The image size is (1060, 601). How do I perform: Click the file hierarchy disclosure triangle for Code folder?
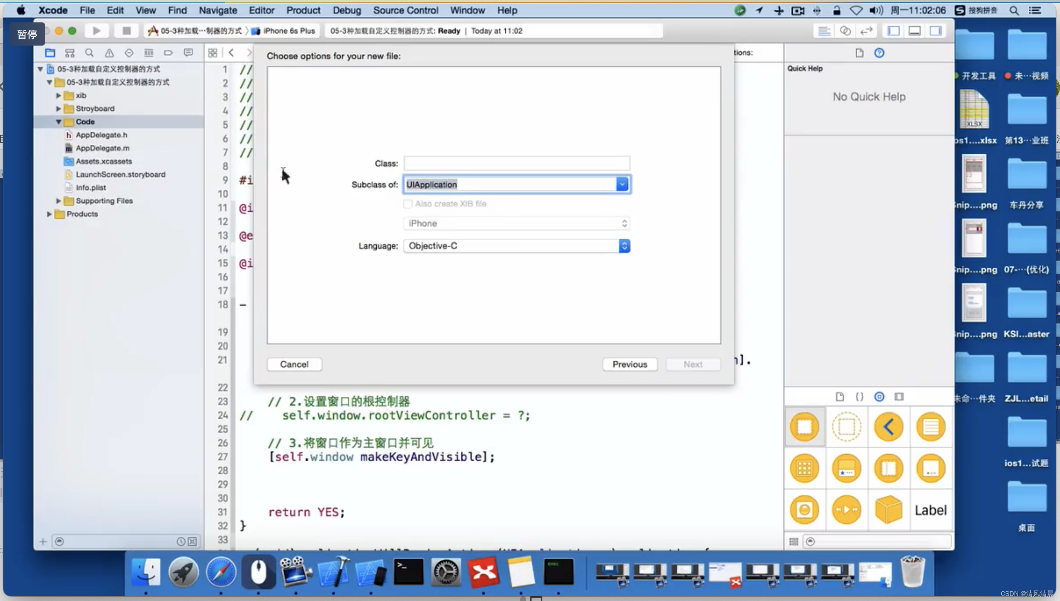coord(58,122)
